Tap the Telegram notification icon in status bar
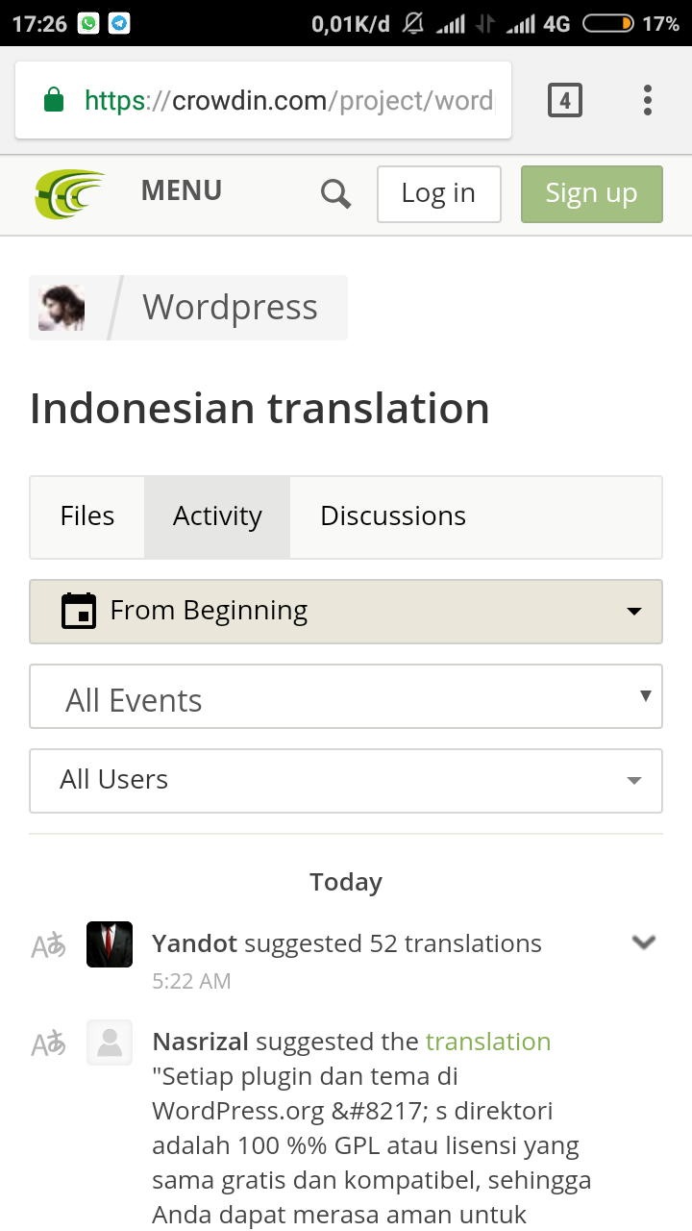 pyautogui.click(x=119, y=23)
